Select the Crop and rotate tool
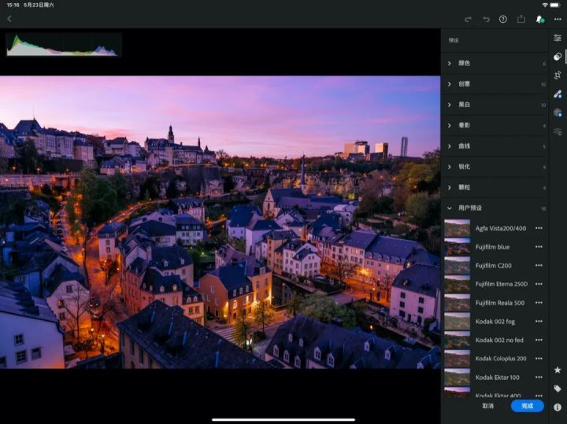The width and height of the screenshot is (567, 424). click(x=558, y=76)
